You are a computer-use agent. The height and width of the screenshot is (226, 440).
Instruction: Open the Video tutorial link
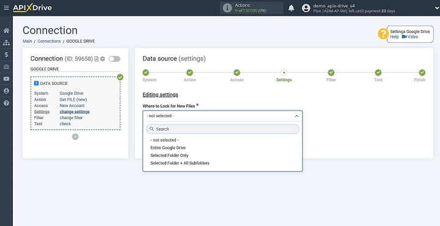410,37
